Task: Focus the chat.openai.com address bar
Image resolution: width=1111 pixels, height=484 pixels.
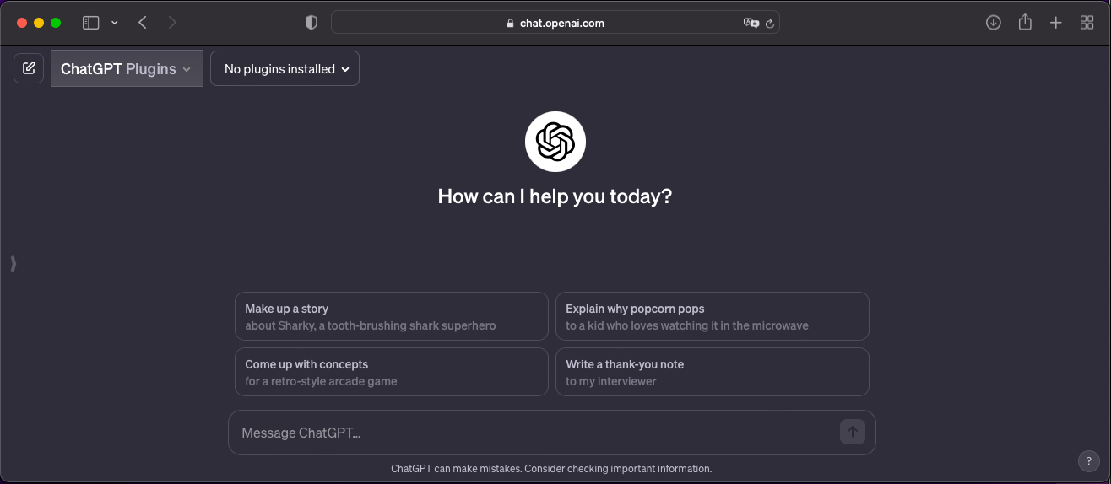Action: 555,23
